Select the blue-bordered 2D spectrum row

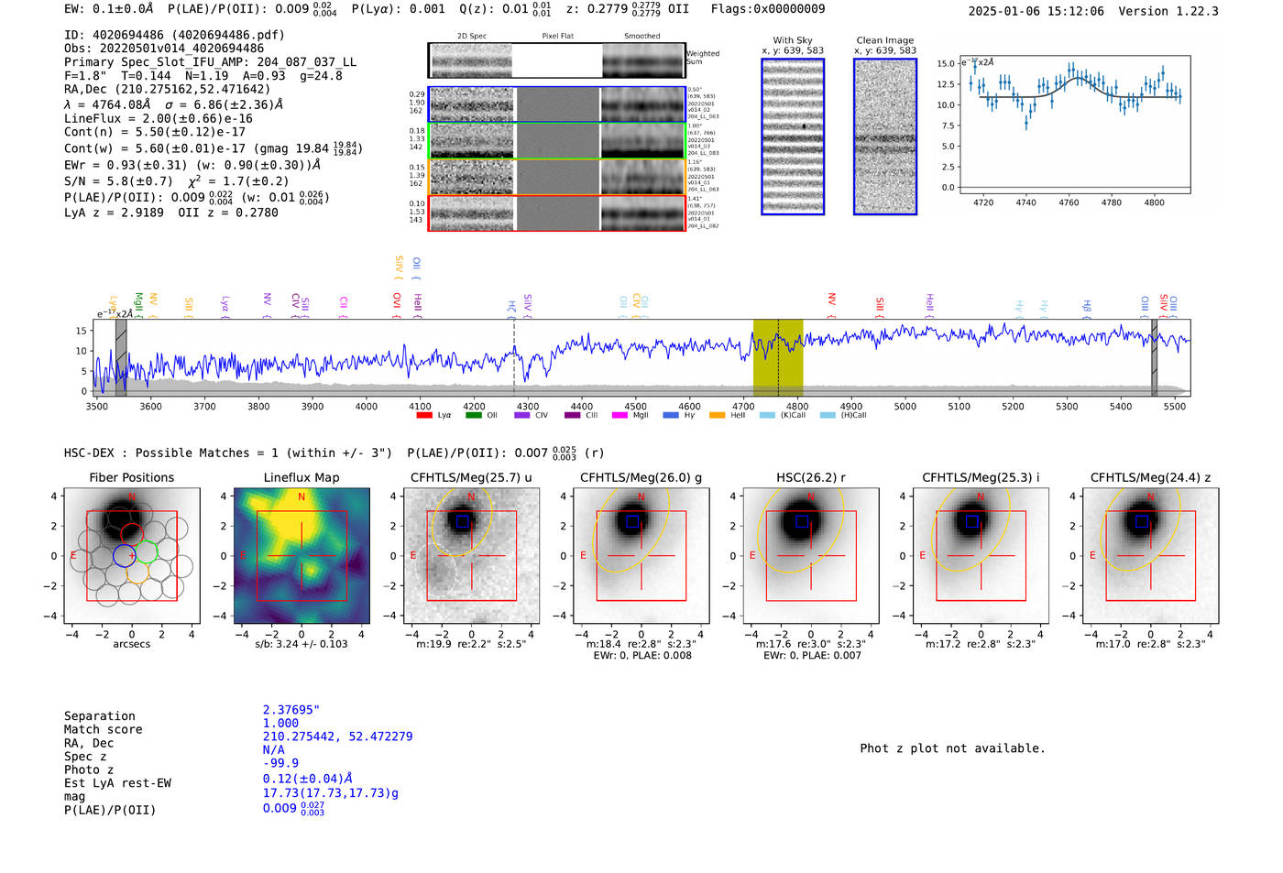coord(556,104)
